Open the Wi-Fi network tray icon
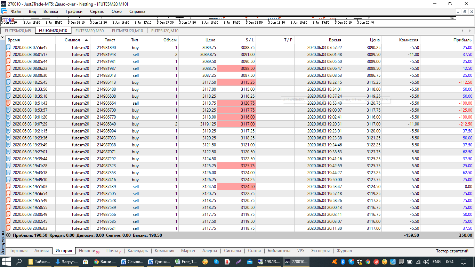The image size is (475, 267). (x=419, y=262)
